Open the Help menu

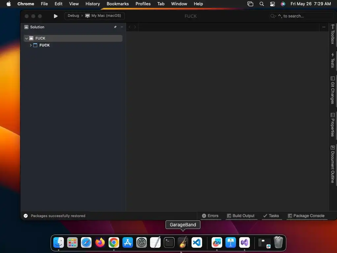pos(198,4)
